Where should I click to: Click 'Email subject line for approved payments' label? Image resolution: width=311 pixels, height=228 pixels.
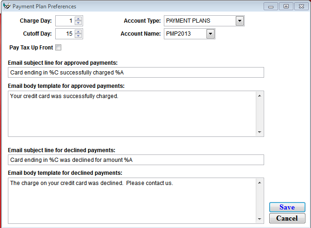pyautogui.click(x=63, y=63)
